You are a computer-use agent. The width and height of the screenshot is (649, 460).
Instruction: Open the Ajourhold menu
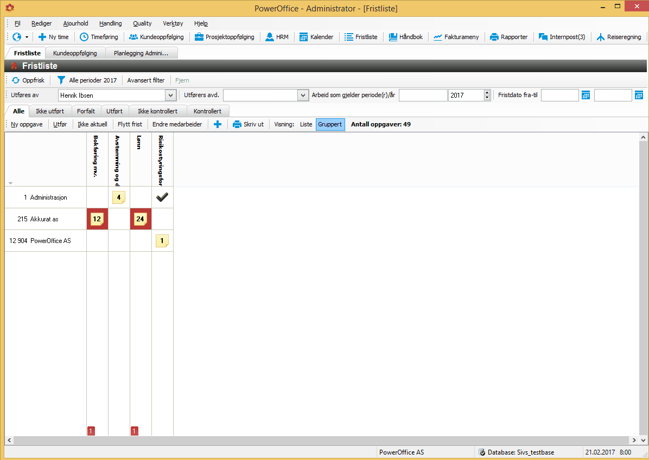coord(76,23)
